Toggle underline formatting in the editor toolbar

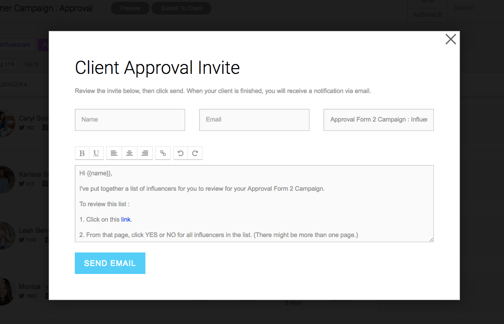coord(96,153)
